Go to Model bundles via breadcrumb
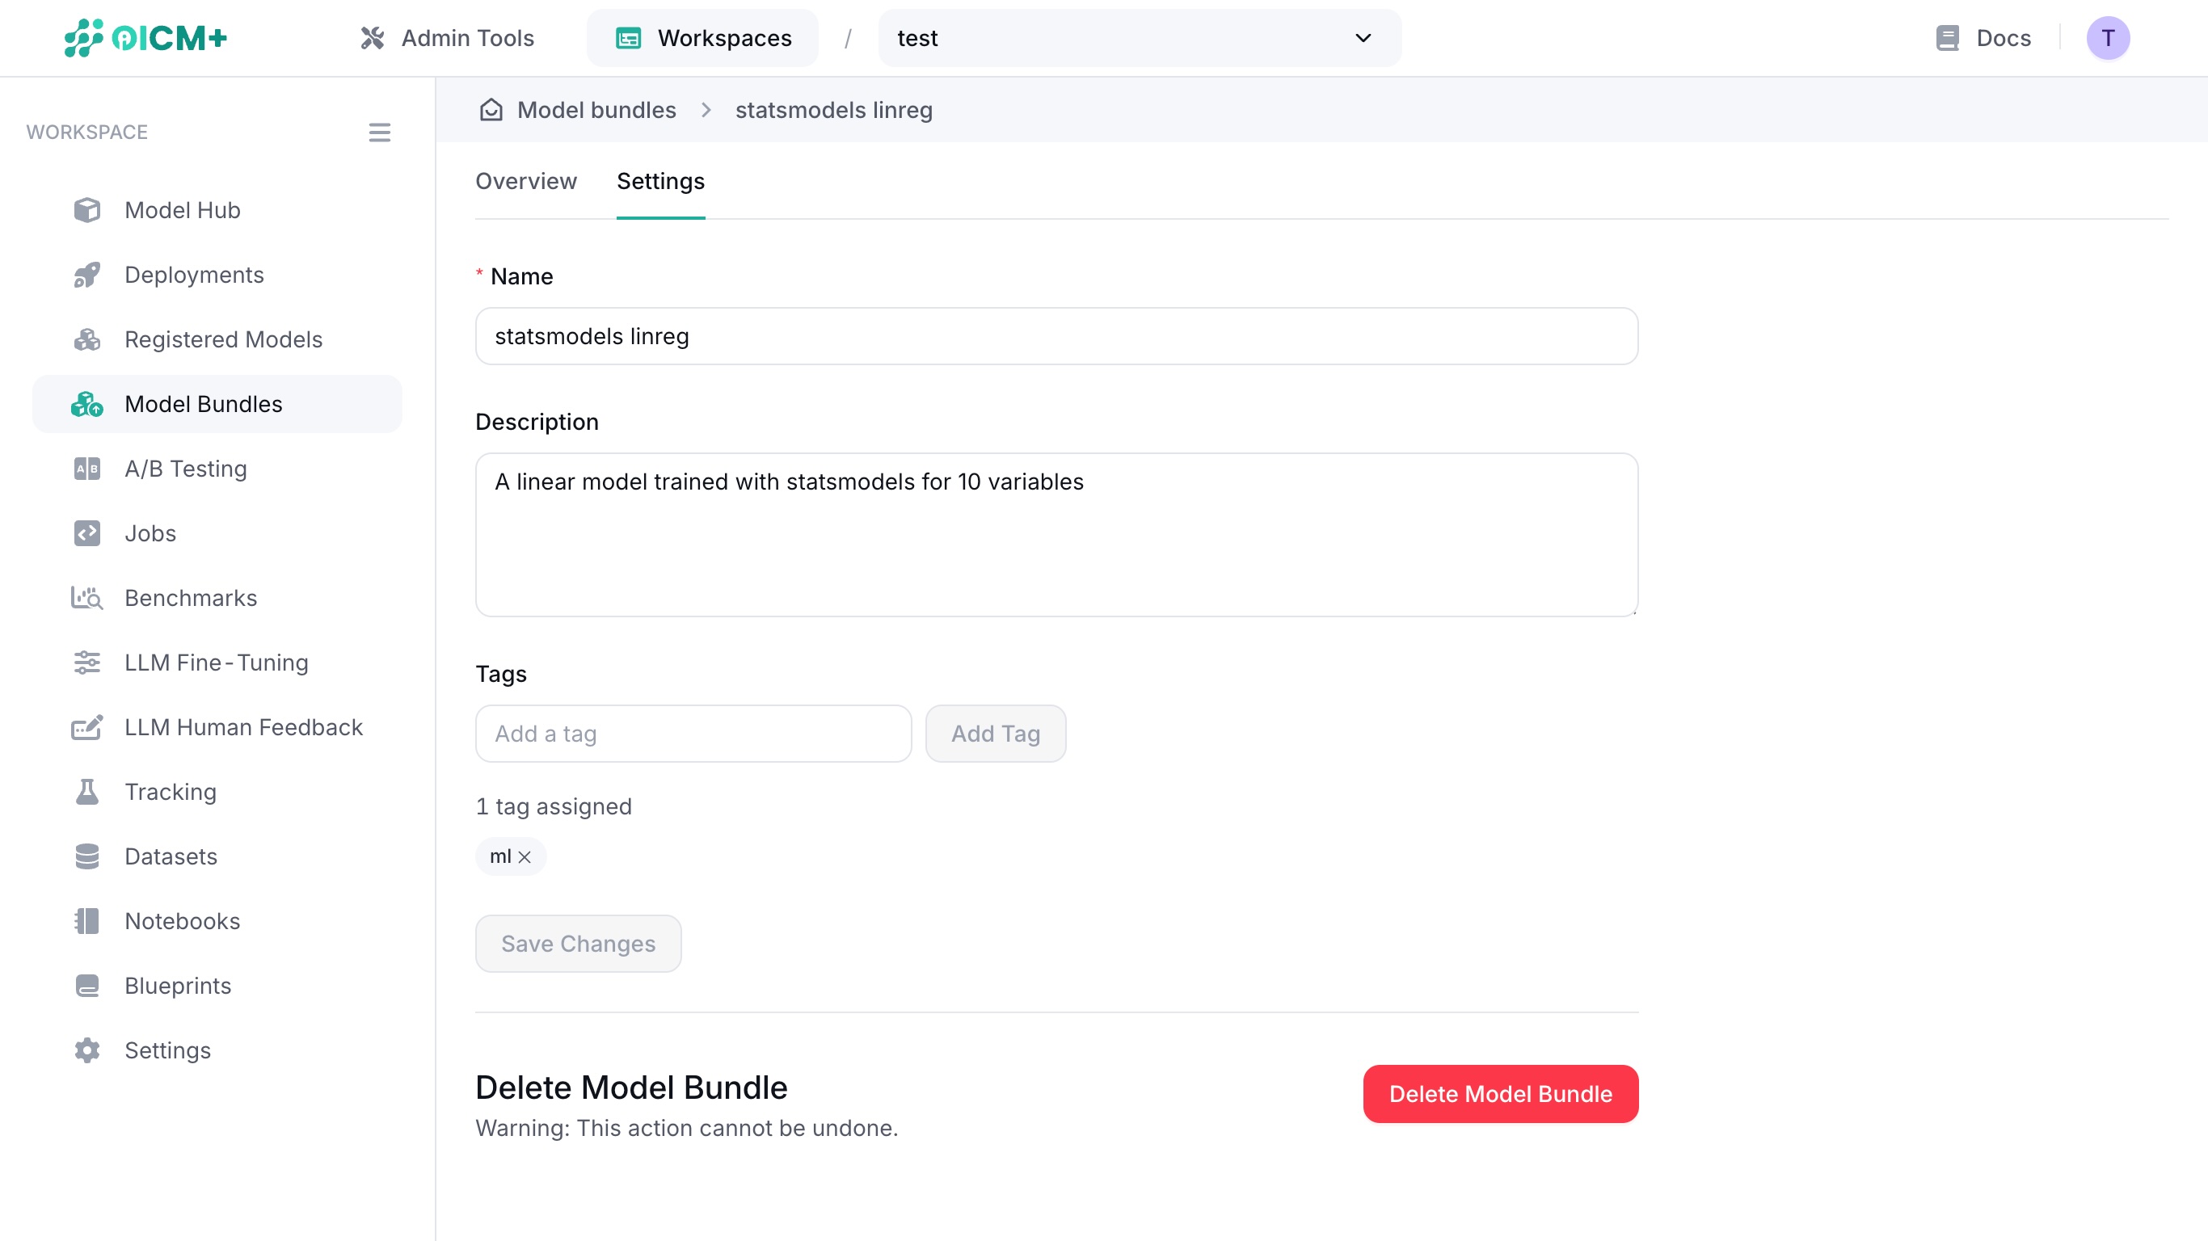This screenshot has width=2208, height=1241. pos(596,110)
